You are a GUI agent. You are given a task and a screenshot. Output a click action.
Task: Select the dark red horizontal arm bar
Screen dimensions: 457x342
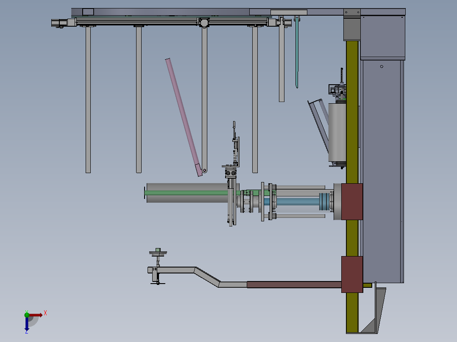[294, 284]
